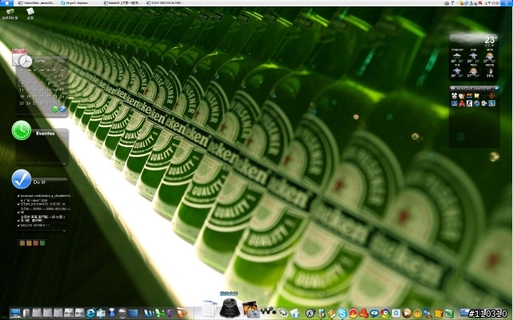Open the documents stack icon in dock
513x320 pixels.
208,309
